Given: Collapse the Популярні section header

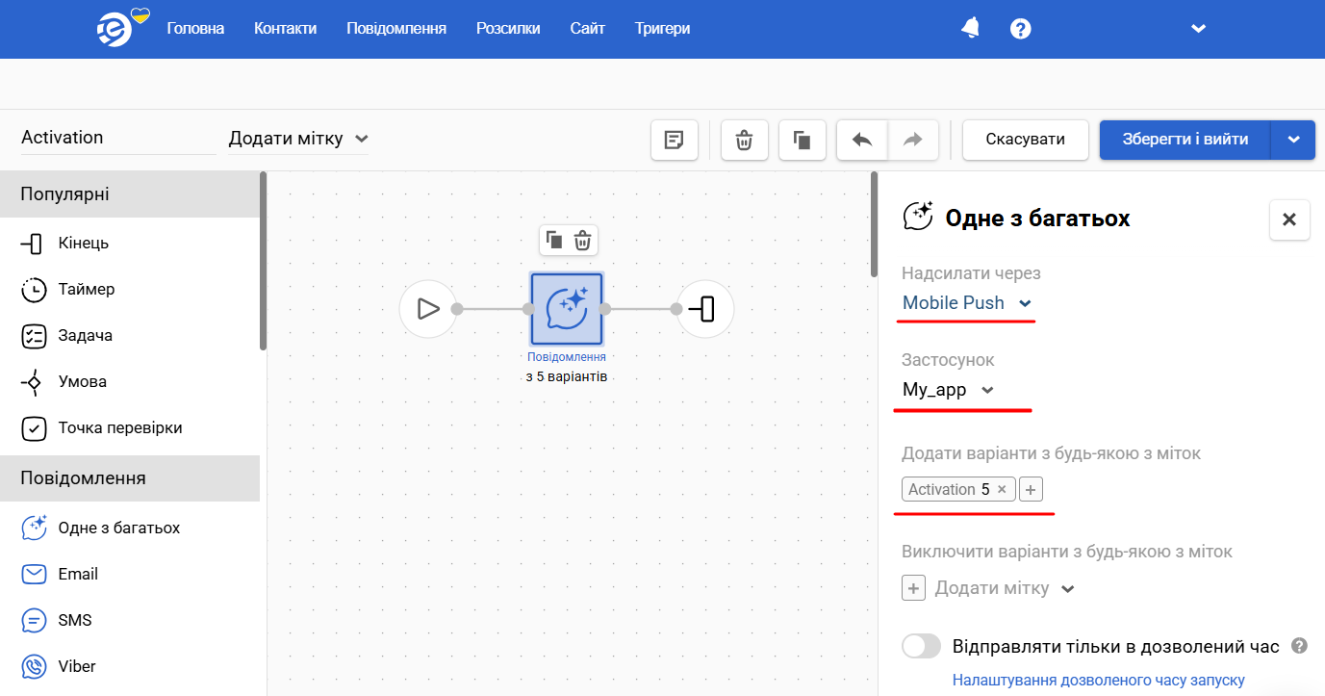Looking at the screenshot, I should (130, 194).
